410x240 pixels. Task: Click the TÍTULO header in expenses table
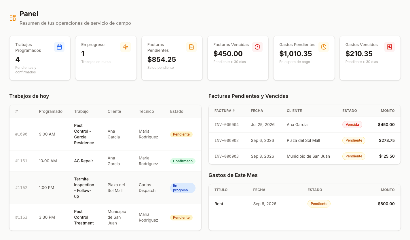pos(221,190)
